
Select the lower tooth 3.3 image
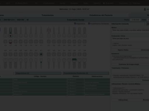coord(59,63)
